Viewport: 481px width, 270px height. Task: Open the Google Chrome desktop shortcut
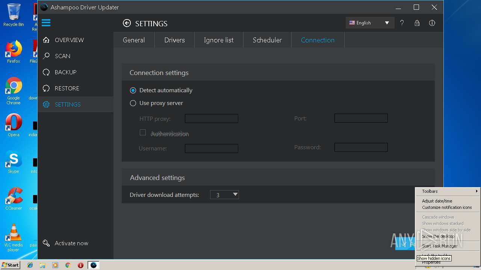coord(14,91)
